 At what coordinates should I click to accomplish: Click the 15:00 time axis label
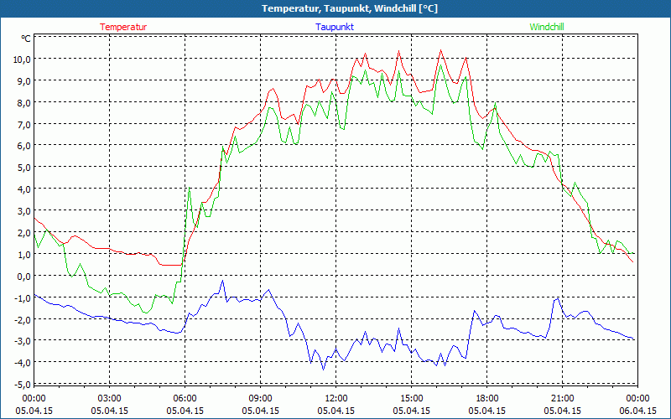click(x=411, y=399)
